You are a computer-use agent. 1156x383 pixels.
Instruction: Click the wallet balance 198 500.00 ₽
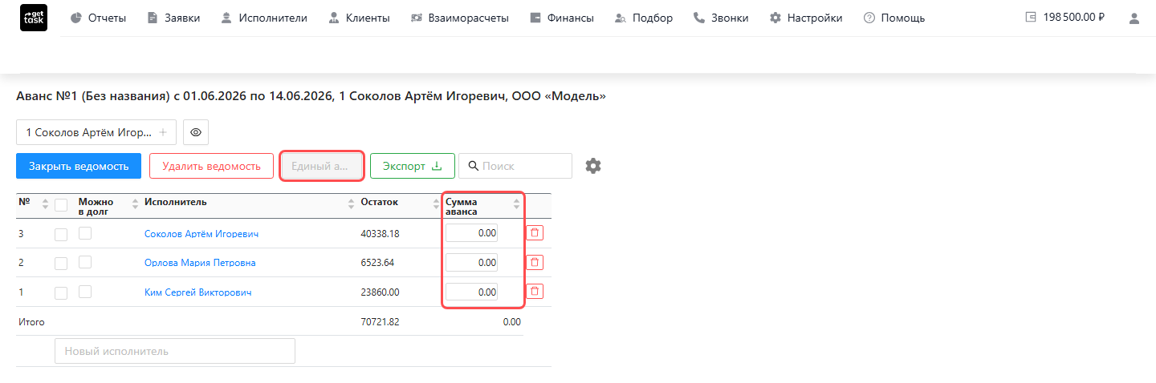[1064, 17]
